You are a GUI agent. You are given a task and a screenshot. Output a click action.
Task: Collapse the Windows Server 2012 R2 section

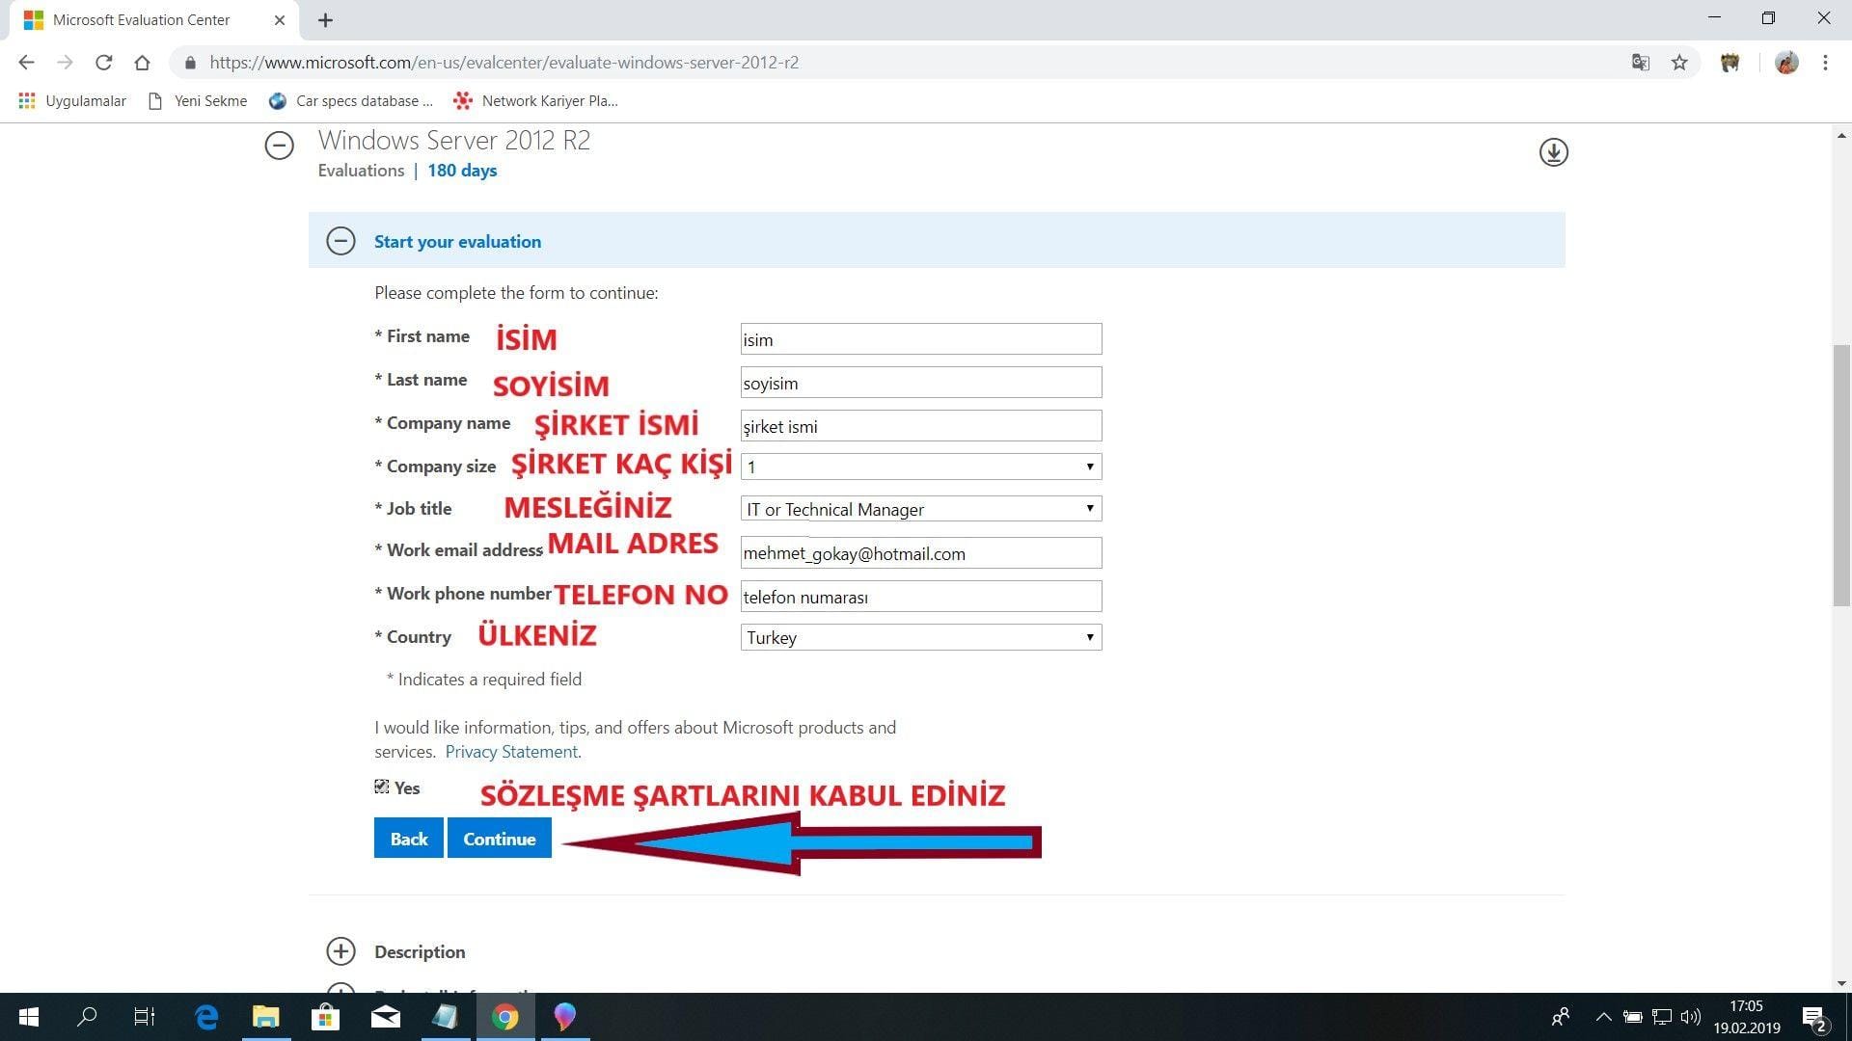(280, 146)
